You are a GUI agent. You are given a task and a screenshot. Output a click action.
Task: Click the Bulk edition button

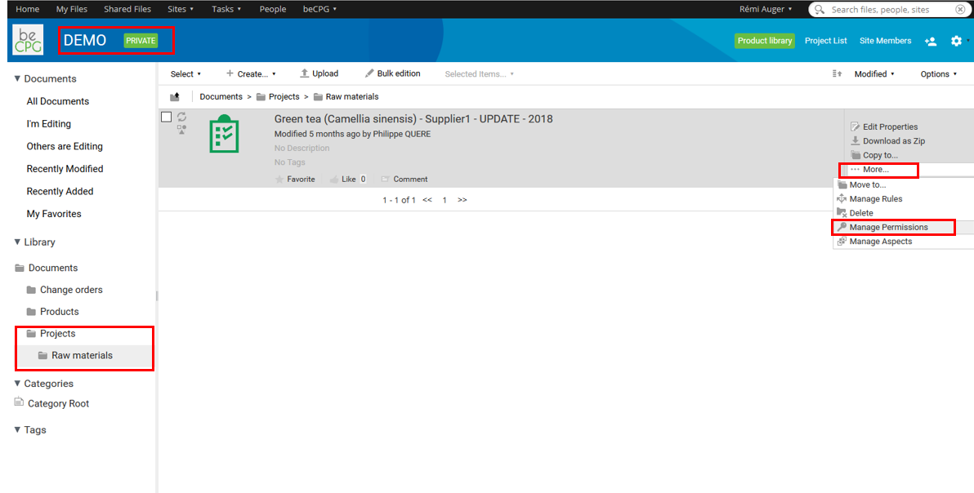click(x=392, y=73)
